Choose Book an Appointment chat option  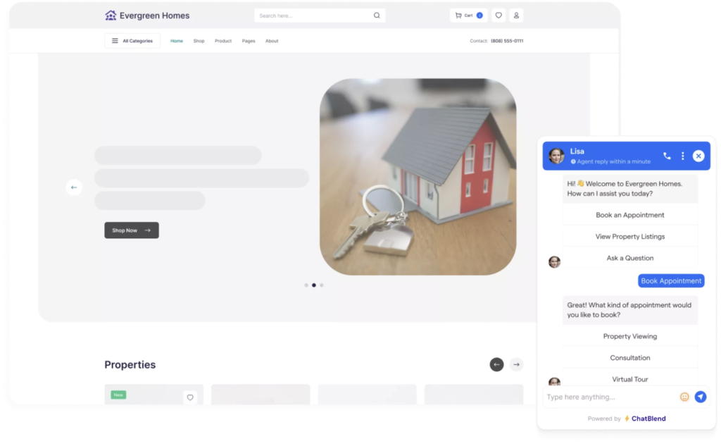point(630,215)
